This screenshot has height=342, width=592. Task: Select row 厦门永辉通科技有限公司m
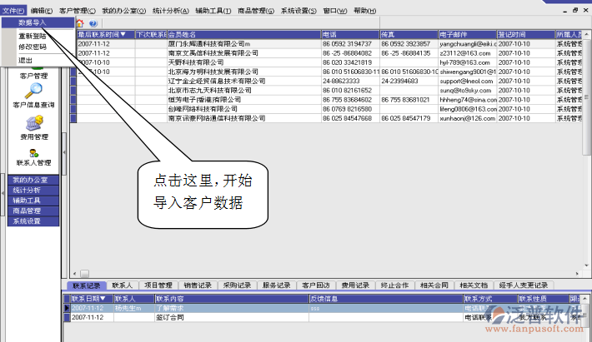327,44
